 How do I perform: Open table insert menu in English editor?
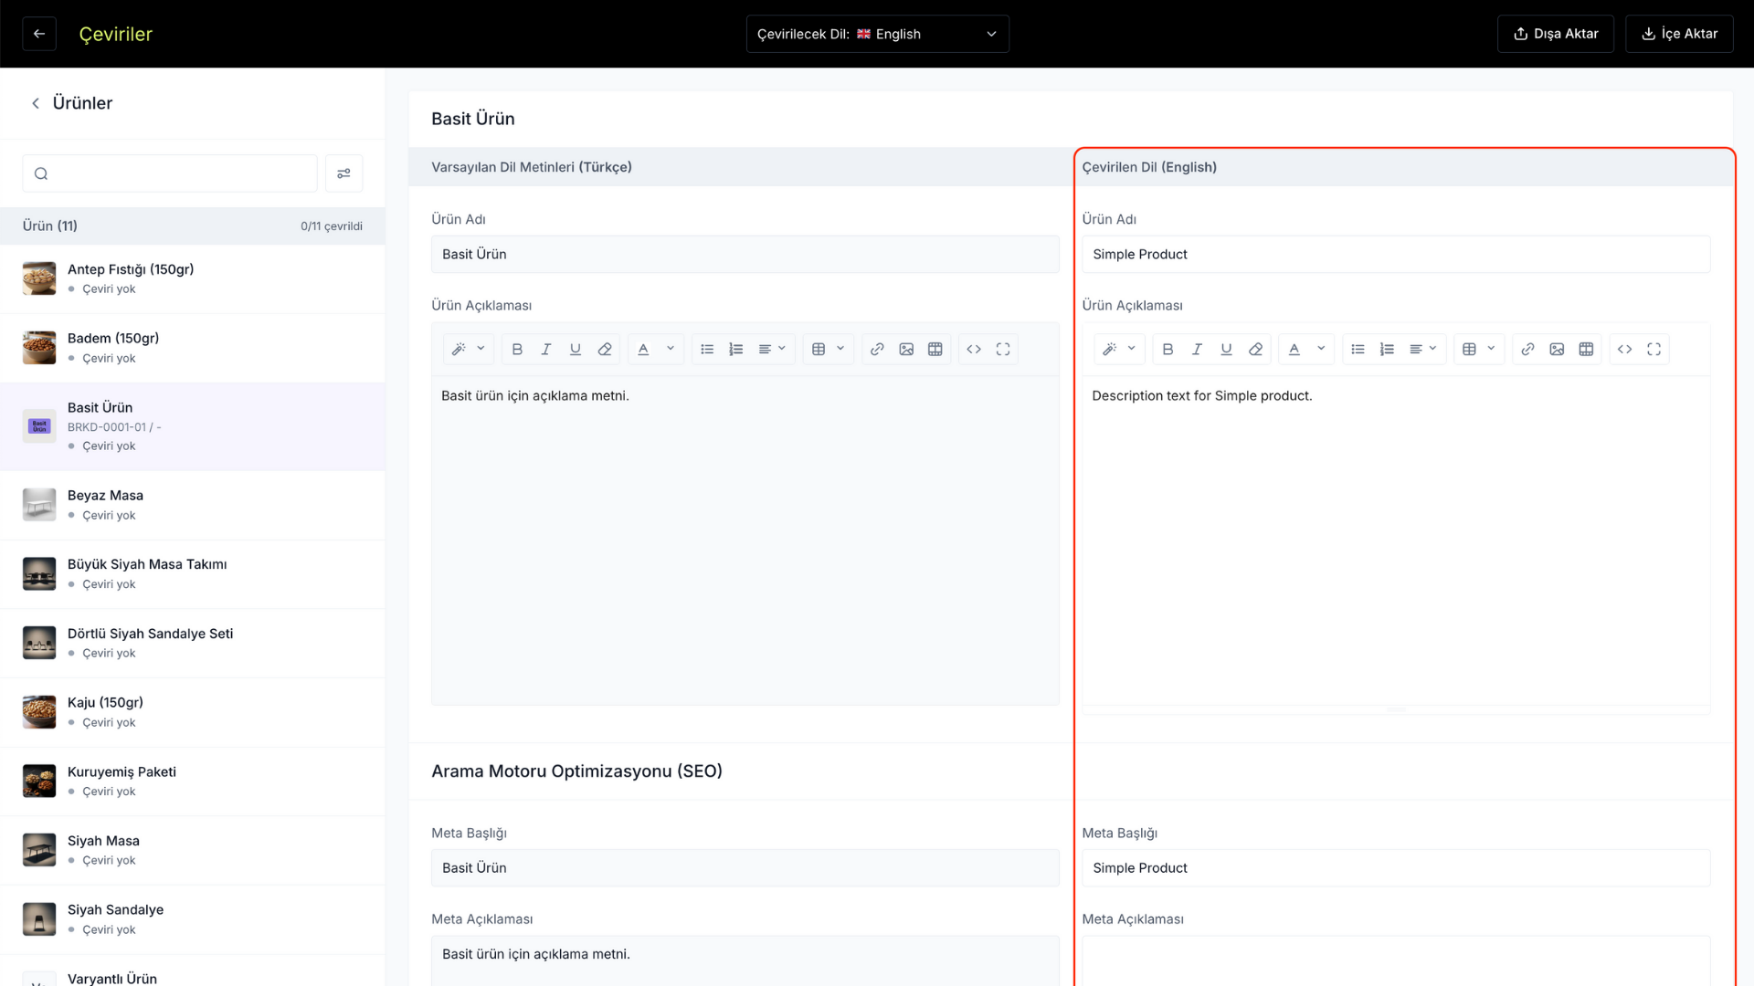[x=1479, y=349]
